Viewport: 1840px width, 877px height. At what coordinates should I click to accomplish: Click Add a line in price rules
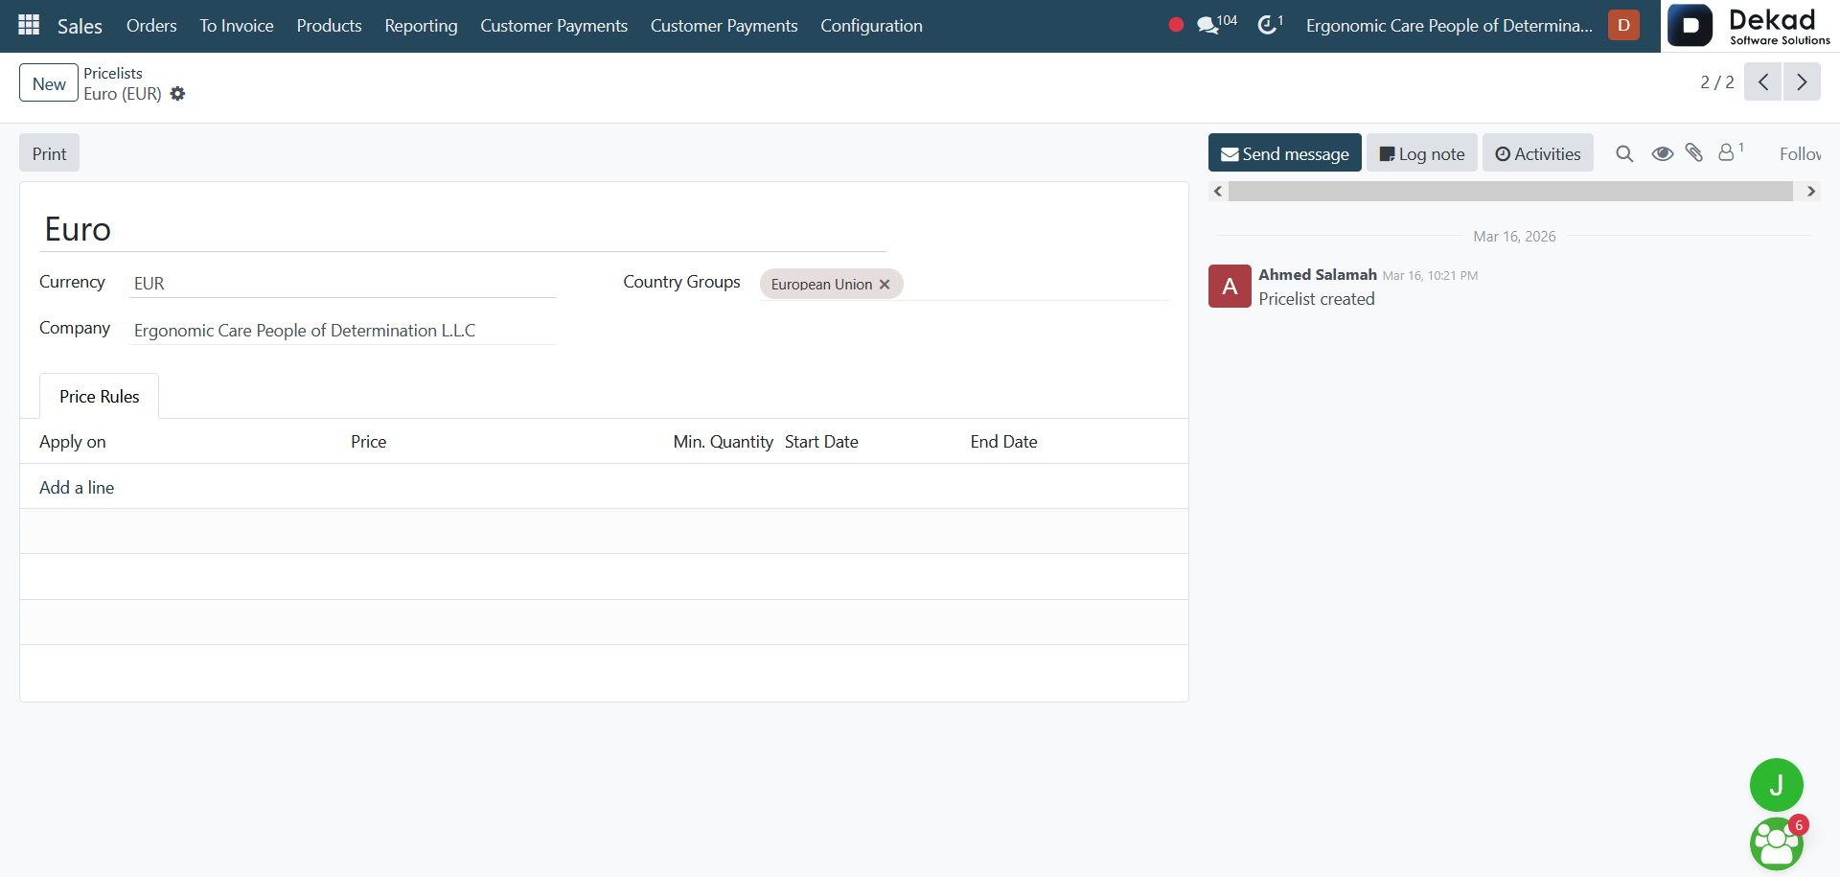click(x=77, y=487)
